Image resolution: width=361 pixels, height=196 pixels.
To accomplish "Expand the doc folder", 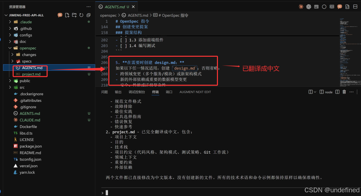I will [10, 42].
